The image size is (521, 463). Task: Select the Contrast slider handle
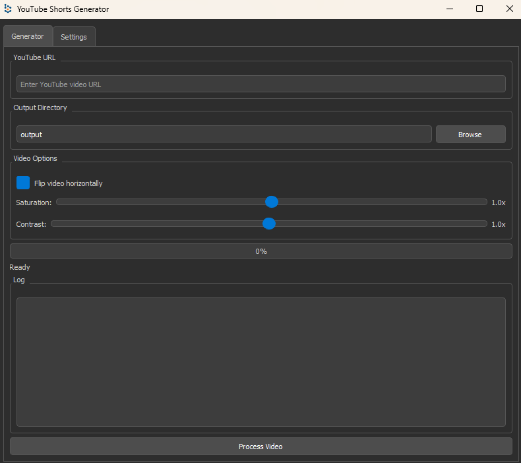click(x=269, y=224)
